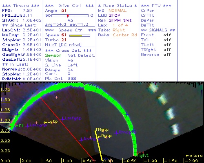Click the red line endpoint on arc
This screenshot has width=204, height=163.
[x=40, y=97]
